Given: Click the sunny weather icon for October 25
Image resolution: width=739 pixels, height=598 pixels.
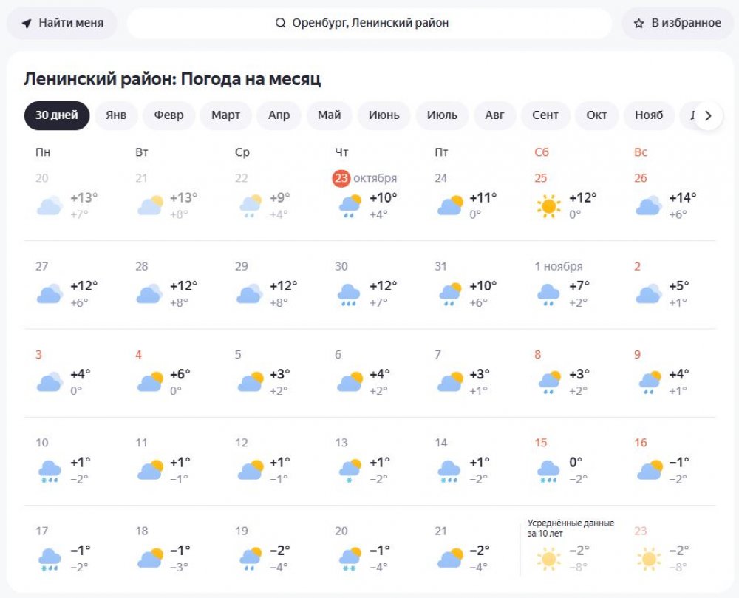Looking at the screenshot, I should [548, 205].
